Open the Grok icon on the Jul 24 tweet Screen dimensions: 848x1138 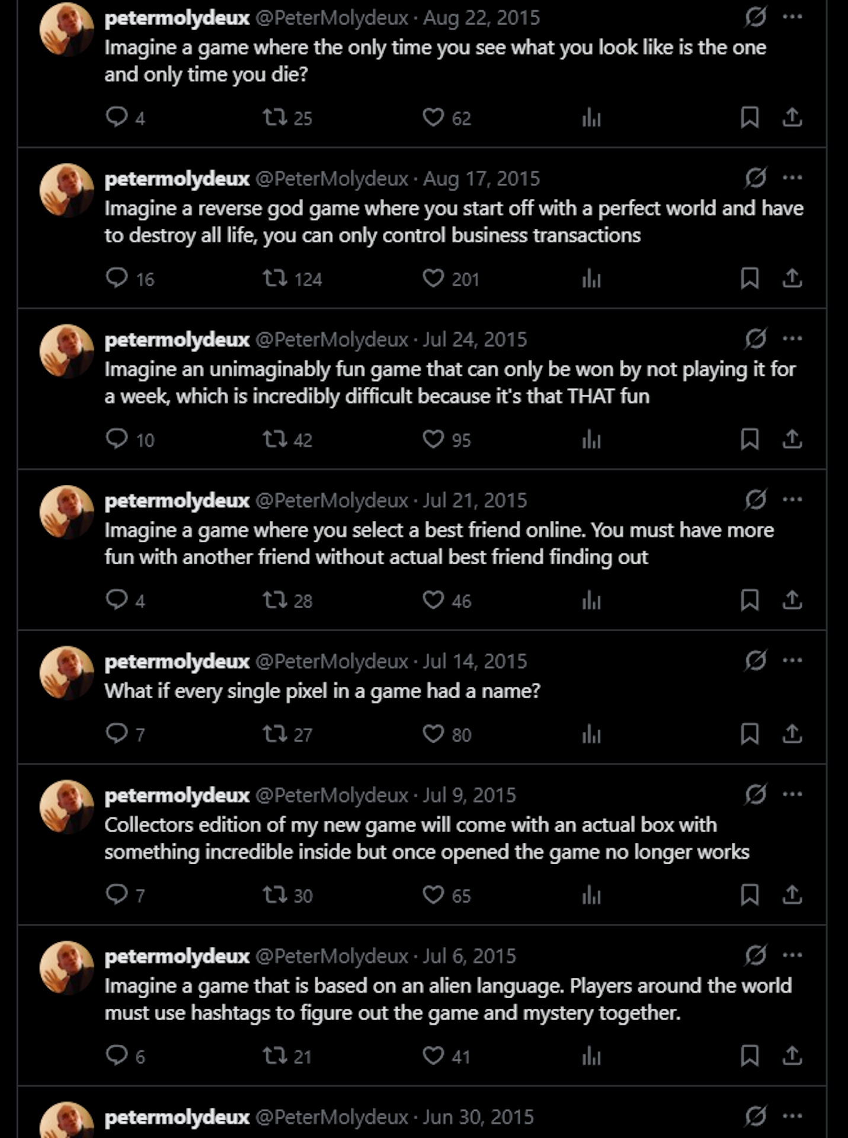tap(756, 338)
